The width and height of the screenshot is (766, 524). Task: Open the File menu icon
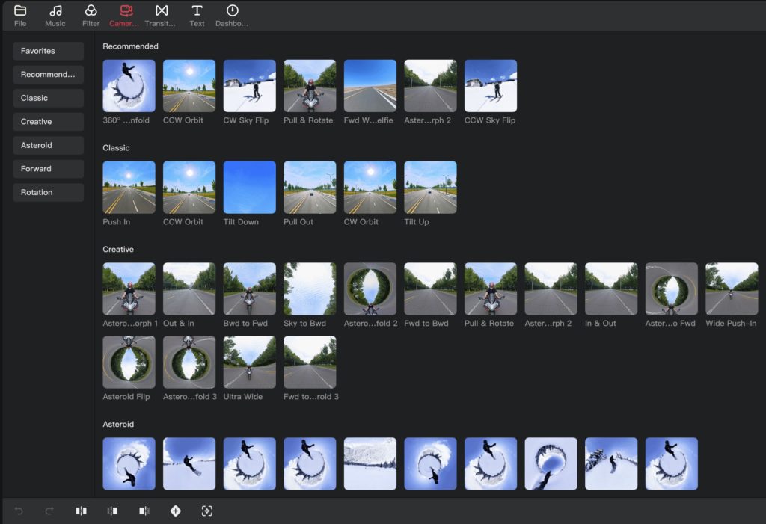pos(20,10)
